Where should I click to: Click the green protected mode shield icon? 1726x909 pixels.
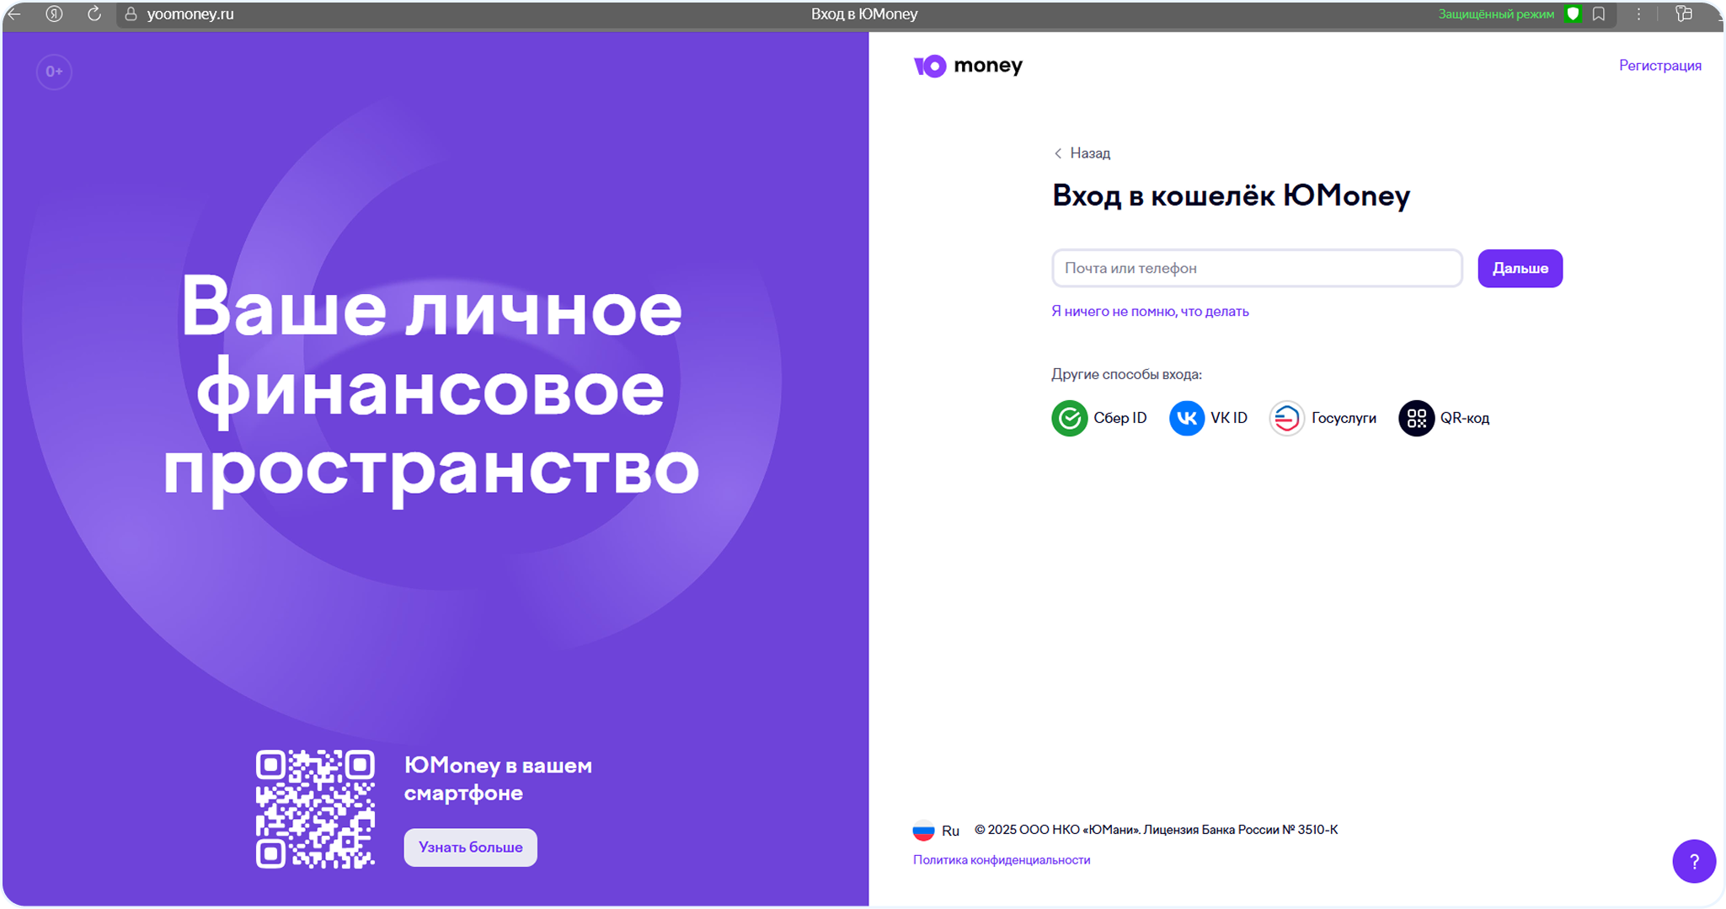pyautogui.click(x=1573, y=14)
